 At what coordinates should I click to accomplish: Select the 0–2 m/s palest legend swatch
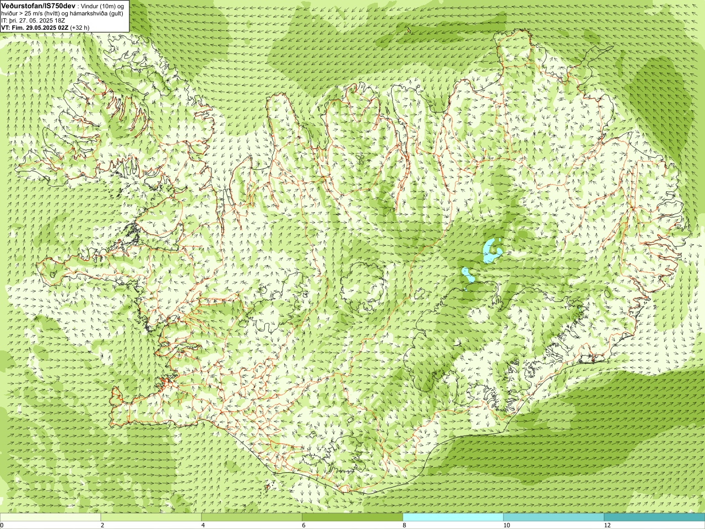(50, 517)
